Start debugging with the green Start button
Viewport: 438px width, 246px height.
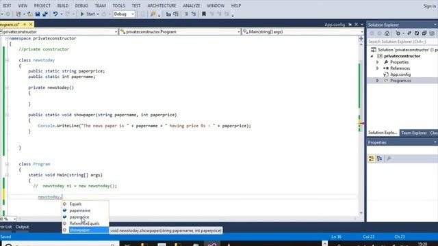click(x=88, y=14)
